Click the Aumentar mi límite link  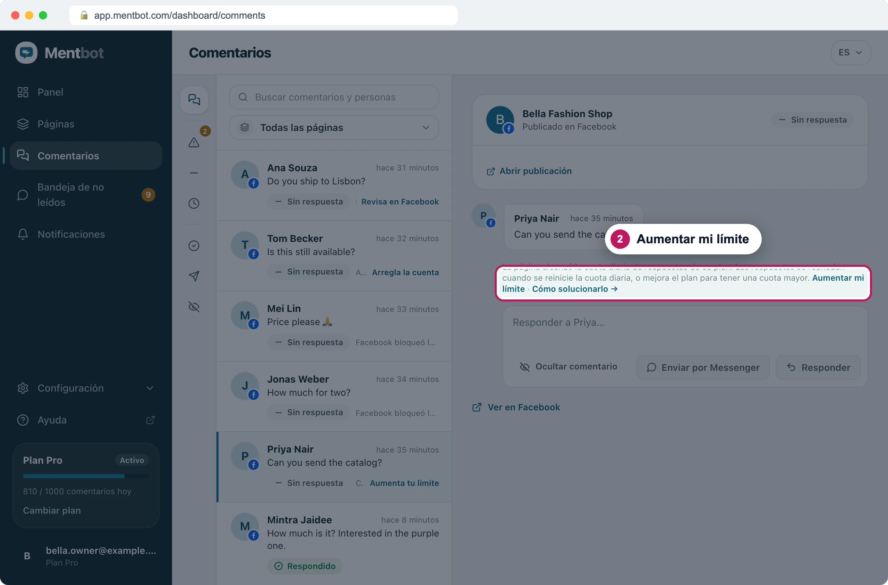pyautogui.click(x=838, y=278)
